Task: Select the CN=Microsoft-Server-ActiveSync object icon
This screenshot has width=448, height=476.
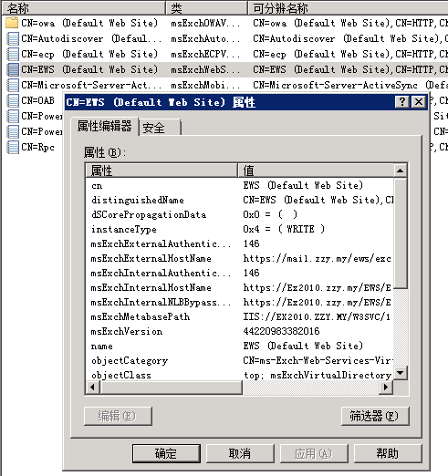Action: [x=12, y=85]
